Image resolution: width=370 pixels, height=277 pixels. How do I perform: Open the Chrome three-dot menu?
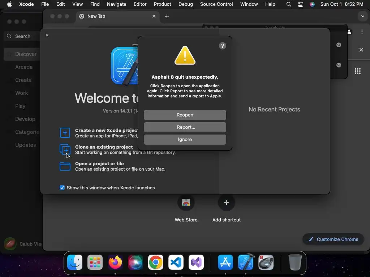point(362,32)
